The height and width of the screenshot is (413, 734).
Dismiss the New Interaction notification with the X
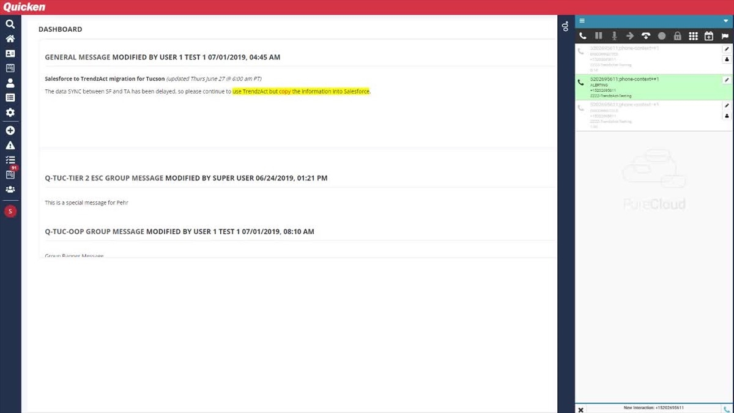click(581, 409)
